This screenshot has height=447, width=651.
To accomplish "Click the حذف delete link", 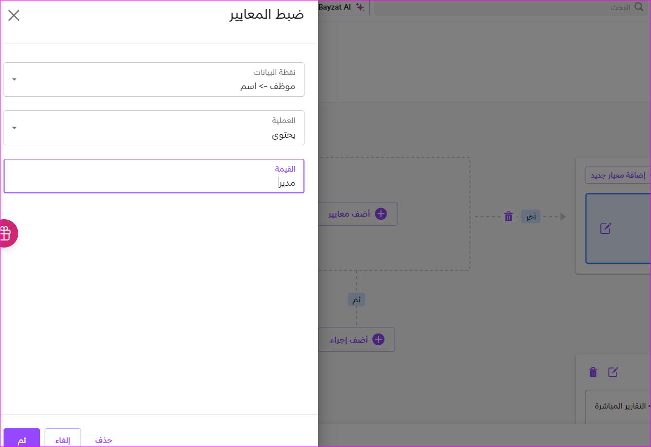I will pyautogui.click(x=103, y=439).
